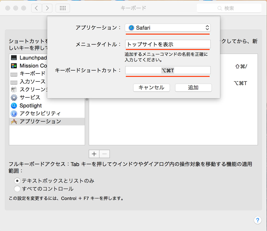The height and width of the screenshot is (231, 267).
Task: Click the Safari compass icon in popup
Action: tap(131, 28)
